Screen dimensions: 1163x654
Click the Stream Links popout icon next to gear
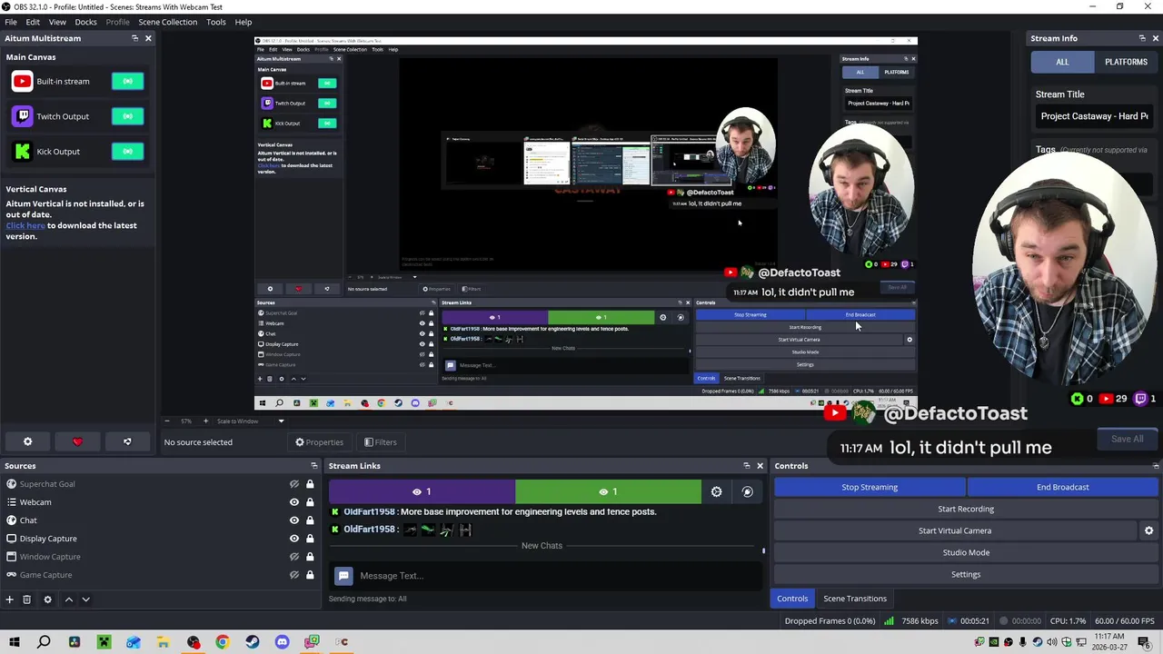747,491
